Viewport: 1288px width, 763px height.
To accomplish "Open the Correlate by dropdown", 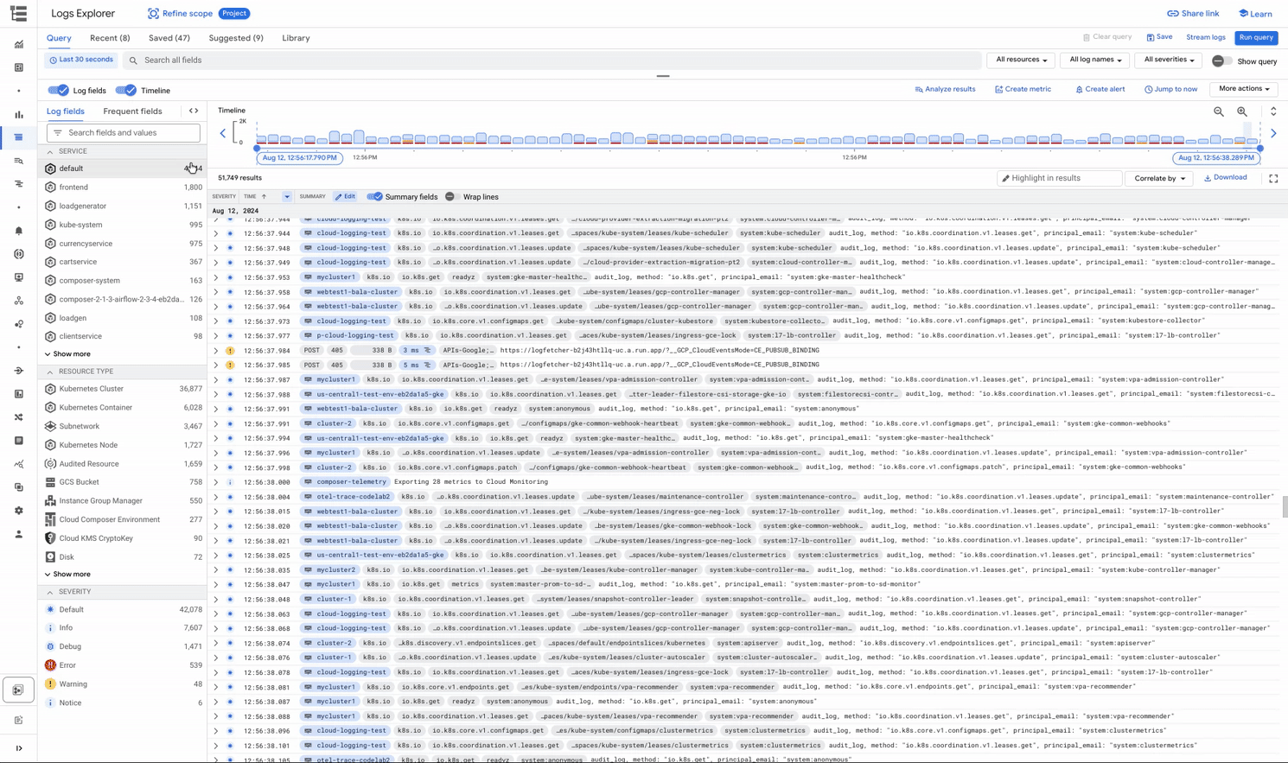I will 1159,178.
